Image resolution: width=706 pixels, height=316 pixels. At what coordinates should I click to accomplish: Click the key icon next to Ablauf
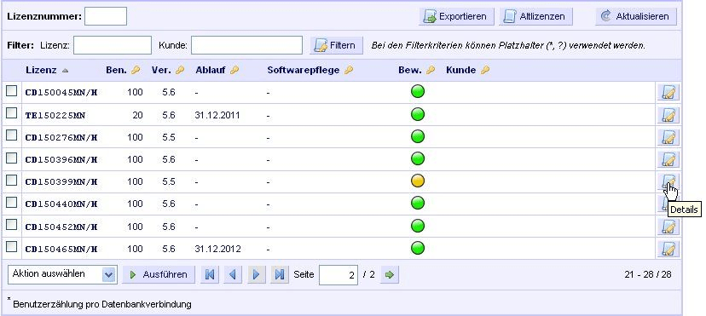click(x=234, y=70)
